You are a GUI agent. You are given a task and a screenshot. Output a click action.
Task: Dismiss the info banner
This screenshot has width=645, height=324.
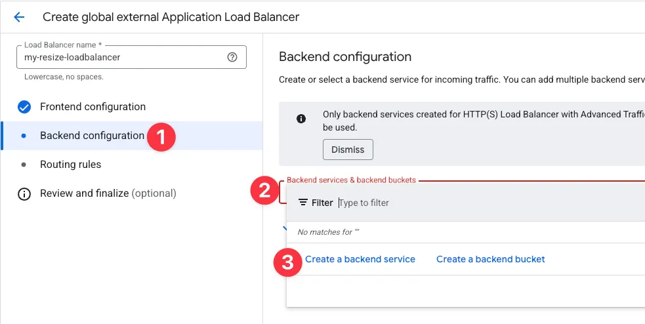click(x=348, y=150)
